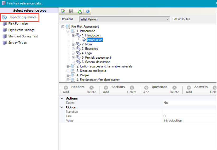Open Survey Types reference type
217x150 pixels.
point(17,43)
